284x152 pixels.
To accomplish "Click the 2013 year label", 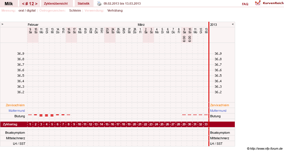I will pos(214,25).
